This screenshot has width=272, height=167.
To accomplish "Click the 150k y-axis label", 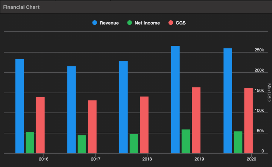I will point(259,90).
